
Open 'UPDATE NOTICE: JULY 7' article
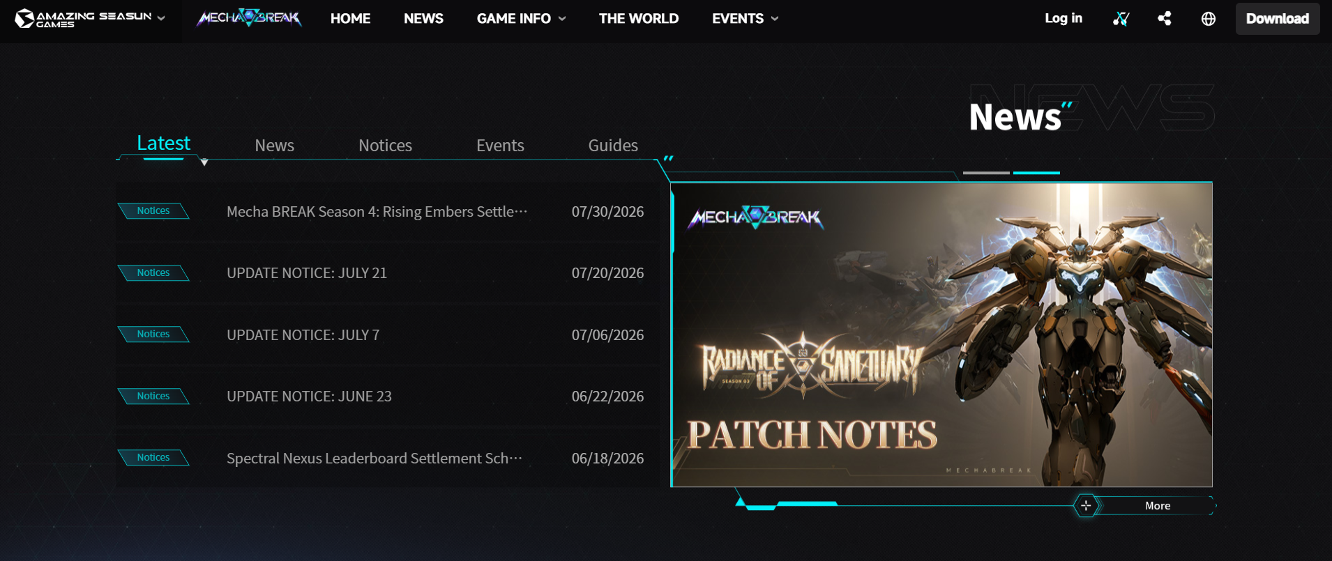pos(303,335)
